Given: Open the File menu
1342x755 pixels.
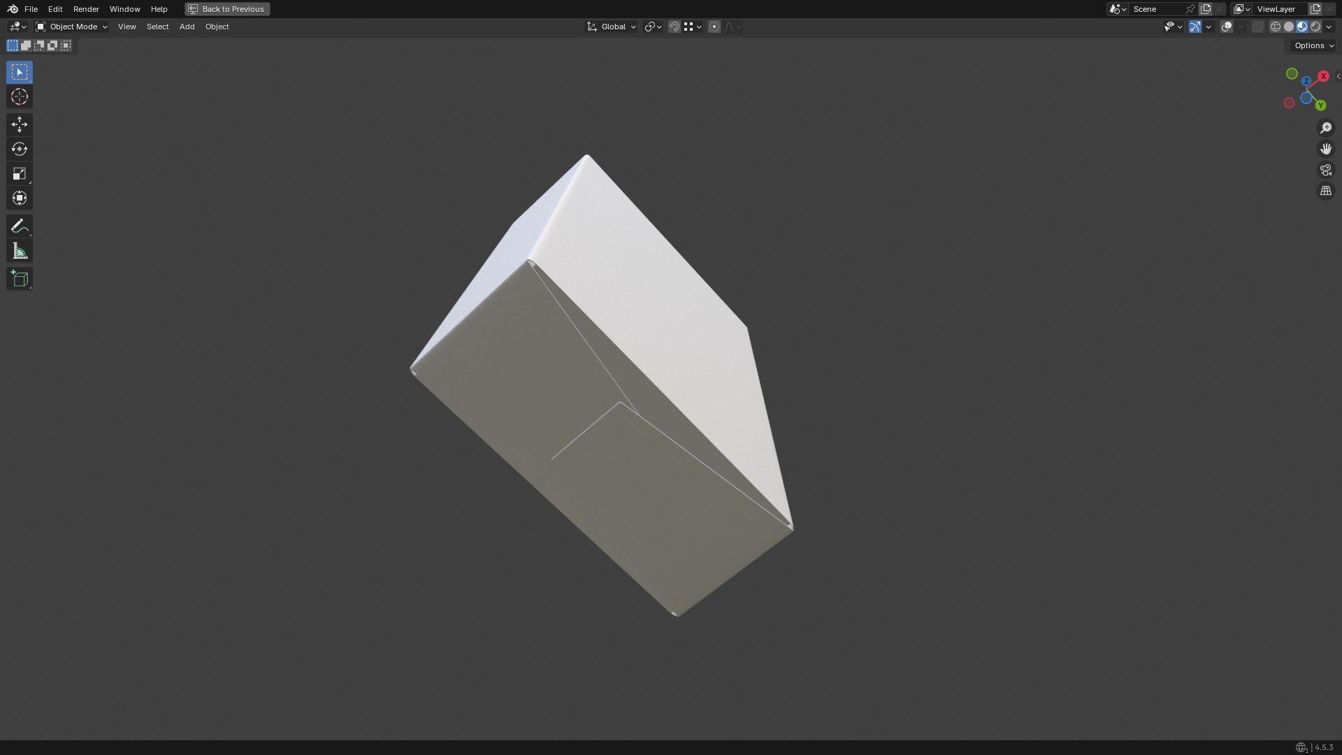Looking at the screenshot, I should pos(31,9).
